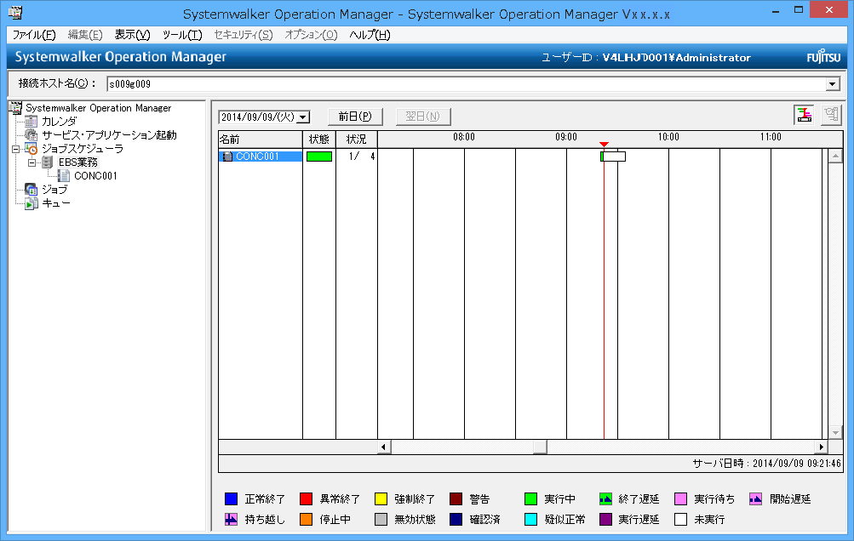Click the 開始遅延 legend icon
Viewport: 854px width, 541px height.
click(x=755, y=499)
